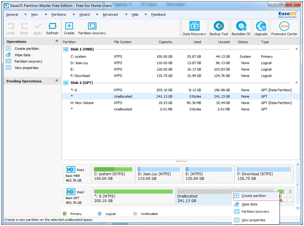The image size is (304, 226).
Task: Select the *: G (NTFS) green bar
Action: (133, 191)
